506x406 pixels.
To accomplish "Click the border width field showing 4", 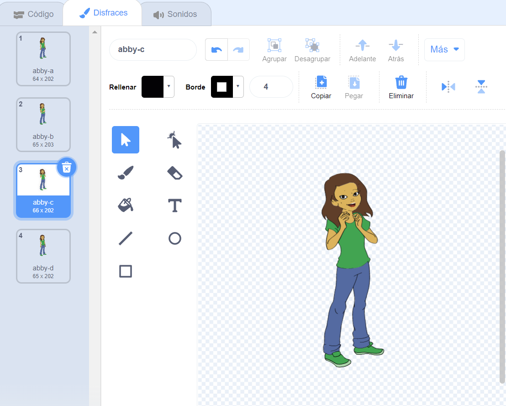I will 271,86.
